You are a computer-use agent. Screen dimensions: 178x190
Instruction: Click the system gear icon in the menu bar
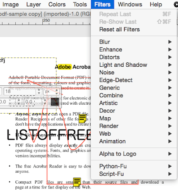click(x=176, y=4)
